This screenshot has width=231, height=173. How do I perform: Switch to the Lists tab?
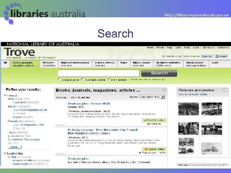pos(215,63)
